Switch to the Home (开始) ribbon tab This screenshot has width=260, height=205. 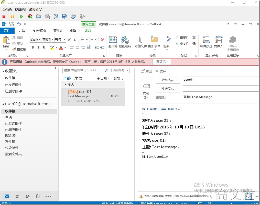[x=22, y=31]
